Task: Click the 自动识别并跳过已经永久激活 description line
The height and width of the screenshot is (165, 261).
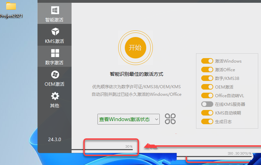Action: pyautogui.click(x=137, y=94)
